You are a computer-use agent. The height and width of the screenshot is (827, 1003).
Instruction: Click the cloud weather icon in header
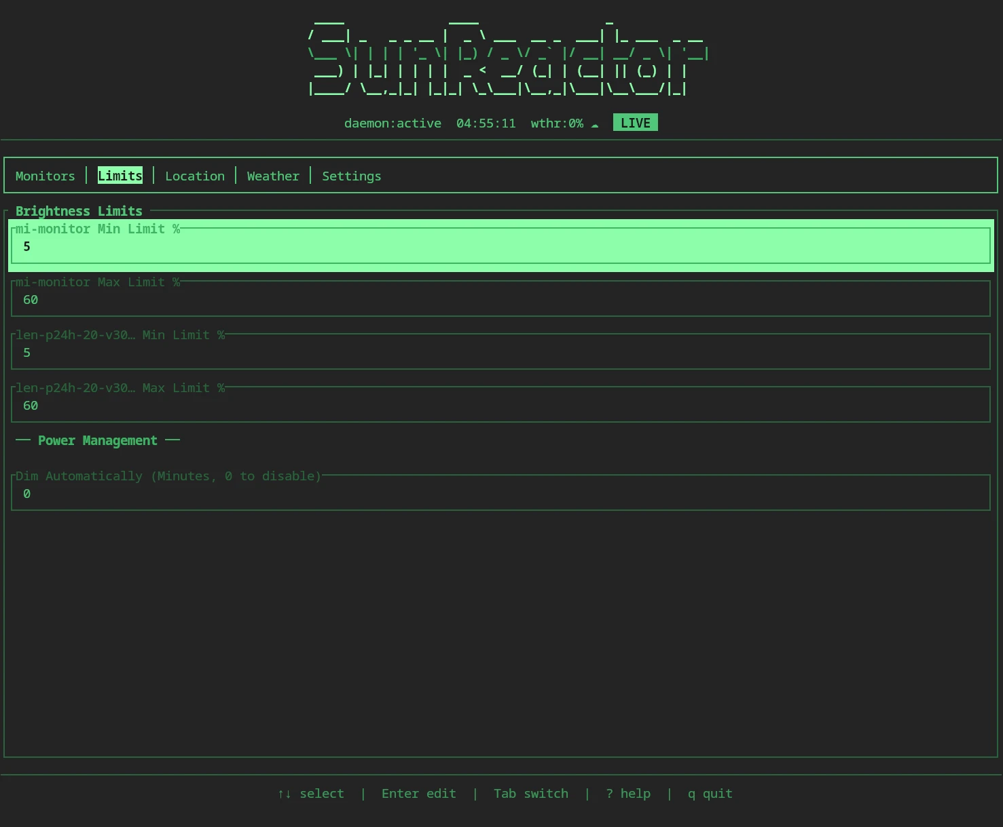595,125
